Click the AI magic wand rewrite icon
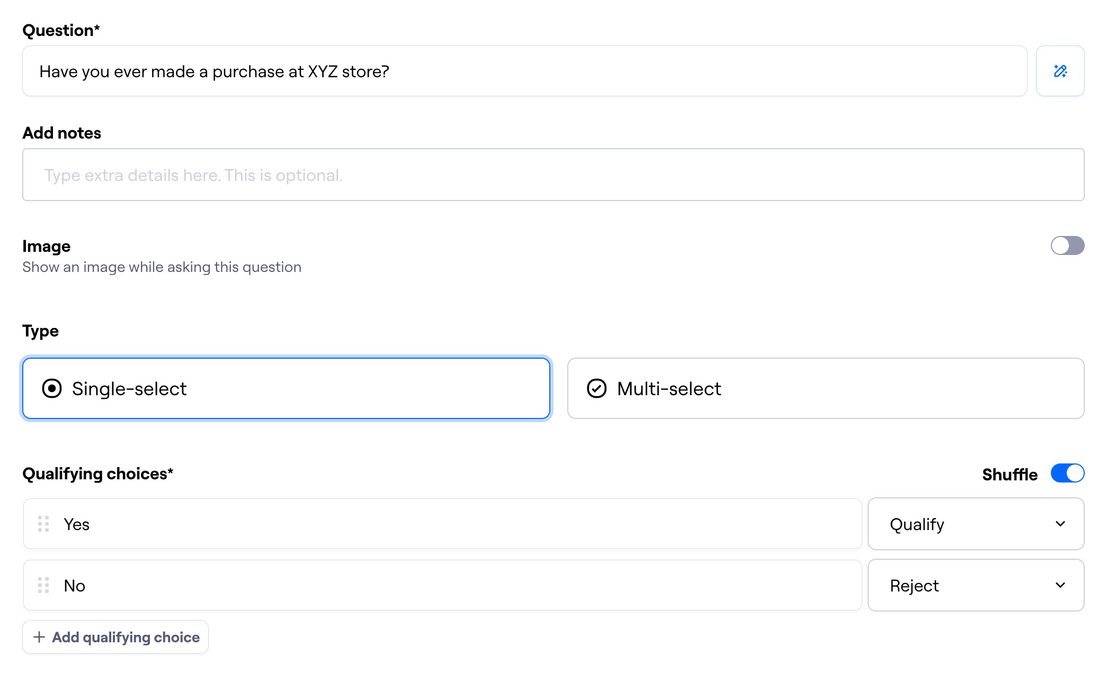This screenshot has height=674, width=1107. click(x=1060, y=71)
